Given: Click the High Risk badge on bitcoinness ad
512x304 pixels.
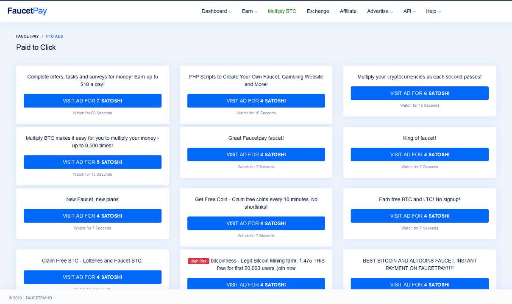Looking at the screenshot, I should [x=198, y=261].
